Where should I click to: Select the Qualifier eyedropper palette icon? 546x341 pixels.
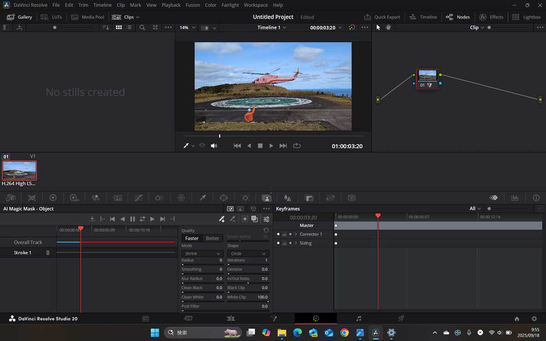pyautogui.click(x=203, y=198)
